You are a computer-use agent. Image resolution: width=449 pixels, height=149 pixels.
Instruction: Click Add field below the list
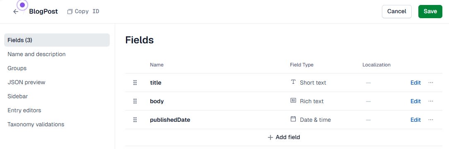(x=284, y=137)
